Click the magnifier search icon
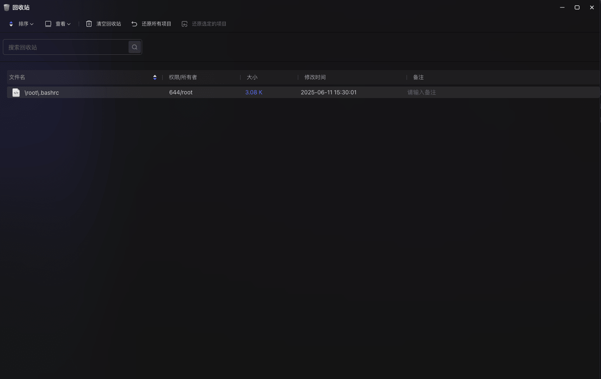Screen dimensions: 601x379 [x=135, y=47]
